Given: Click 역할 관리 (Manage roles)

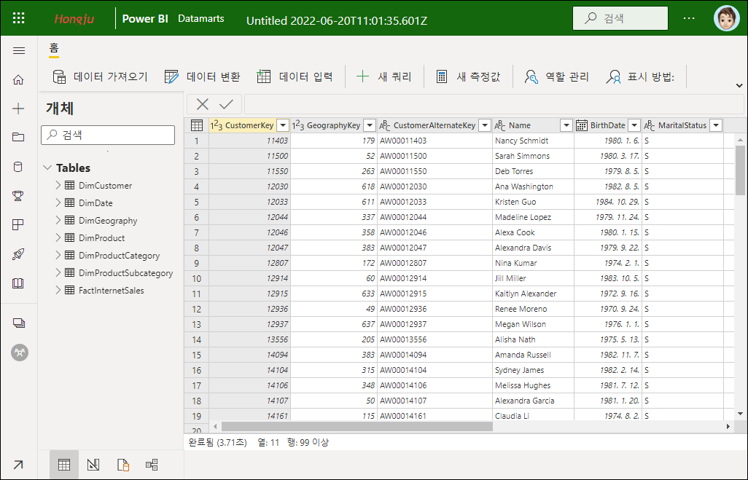Looking at the screenshot, I should [556, 76].
